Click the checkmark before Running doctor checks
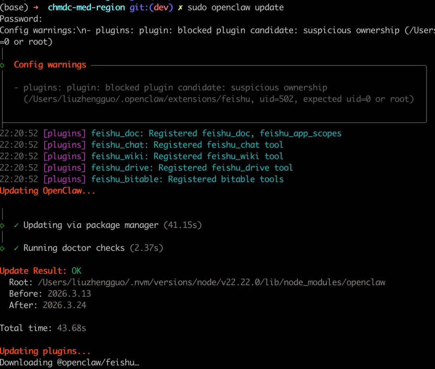The height and width of the screenshot is (369, 435). (x=16, y=248)
